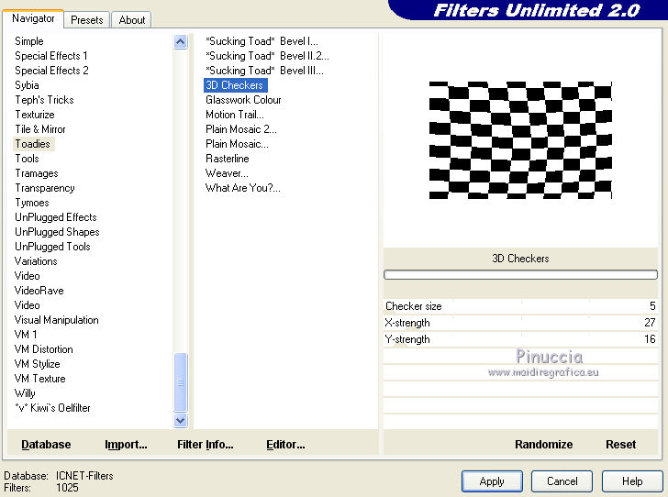Select the Simple filter category

(x=29, y=41)
